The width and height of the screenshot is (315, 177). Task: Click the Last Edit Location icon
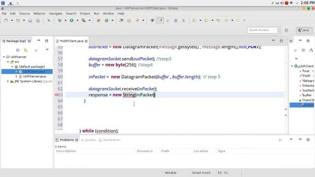(x=219, y=21)
